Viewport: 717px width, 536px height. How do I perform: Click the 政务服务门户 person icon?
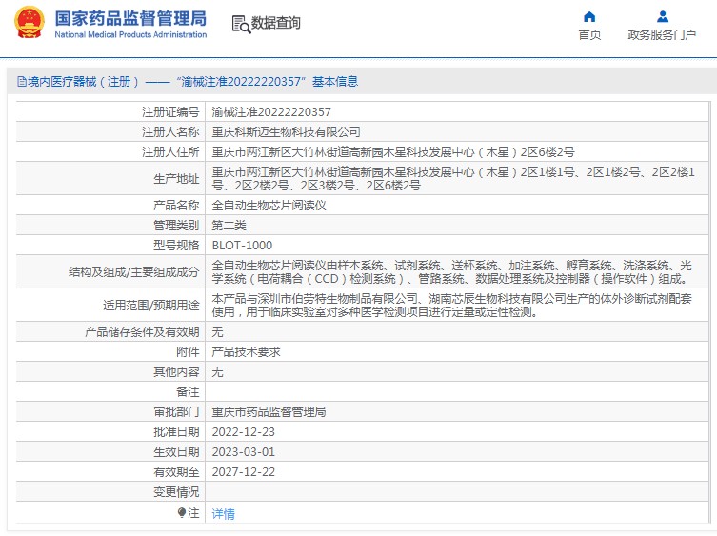[662, 16]
